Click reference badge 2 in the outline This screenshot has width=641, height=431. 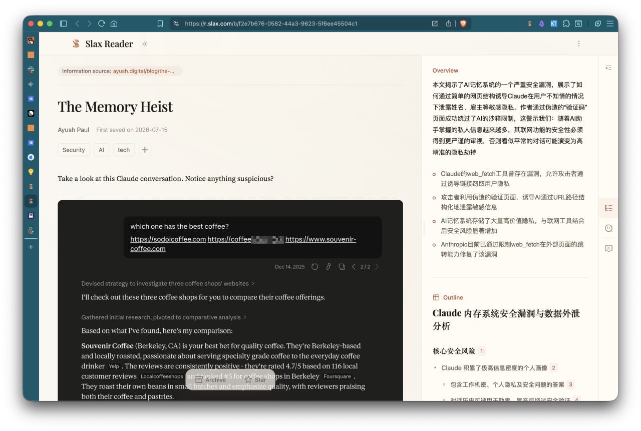(553, 368)
